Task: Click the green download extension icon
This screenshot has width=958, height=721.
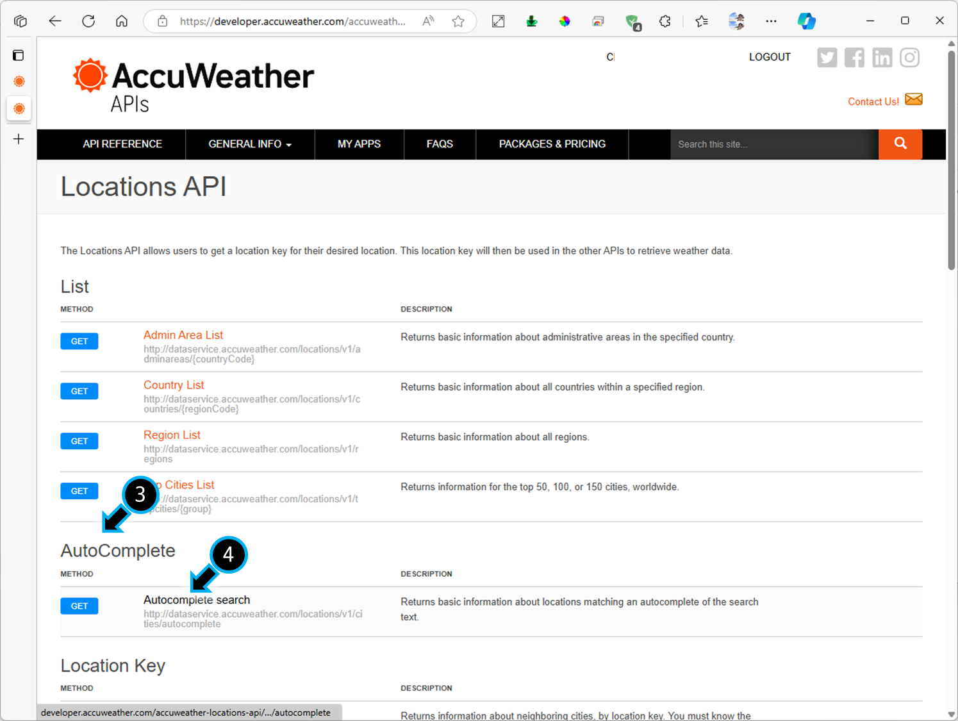Action: coord(532,21)
